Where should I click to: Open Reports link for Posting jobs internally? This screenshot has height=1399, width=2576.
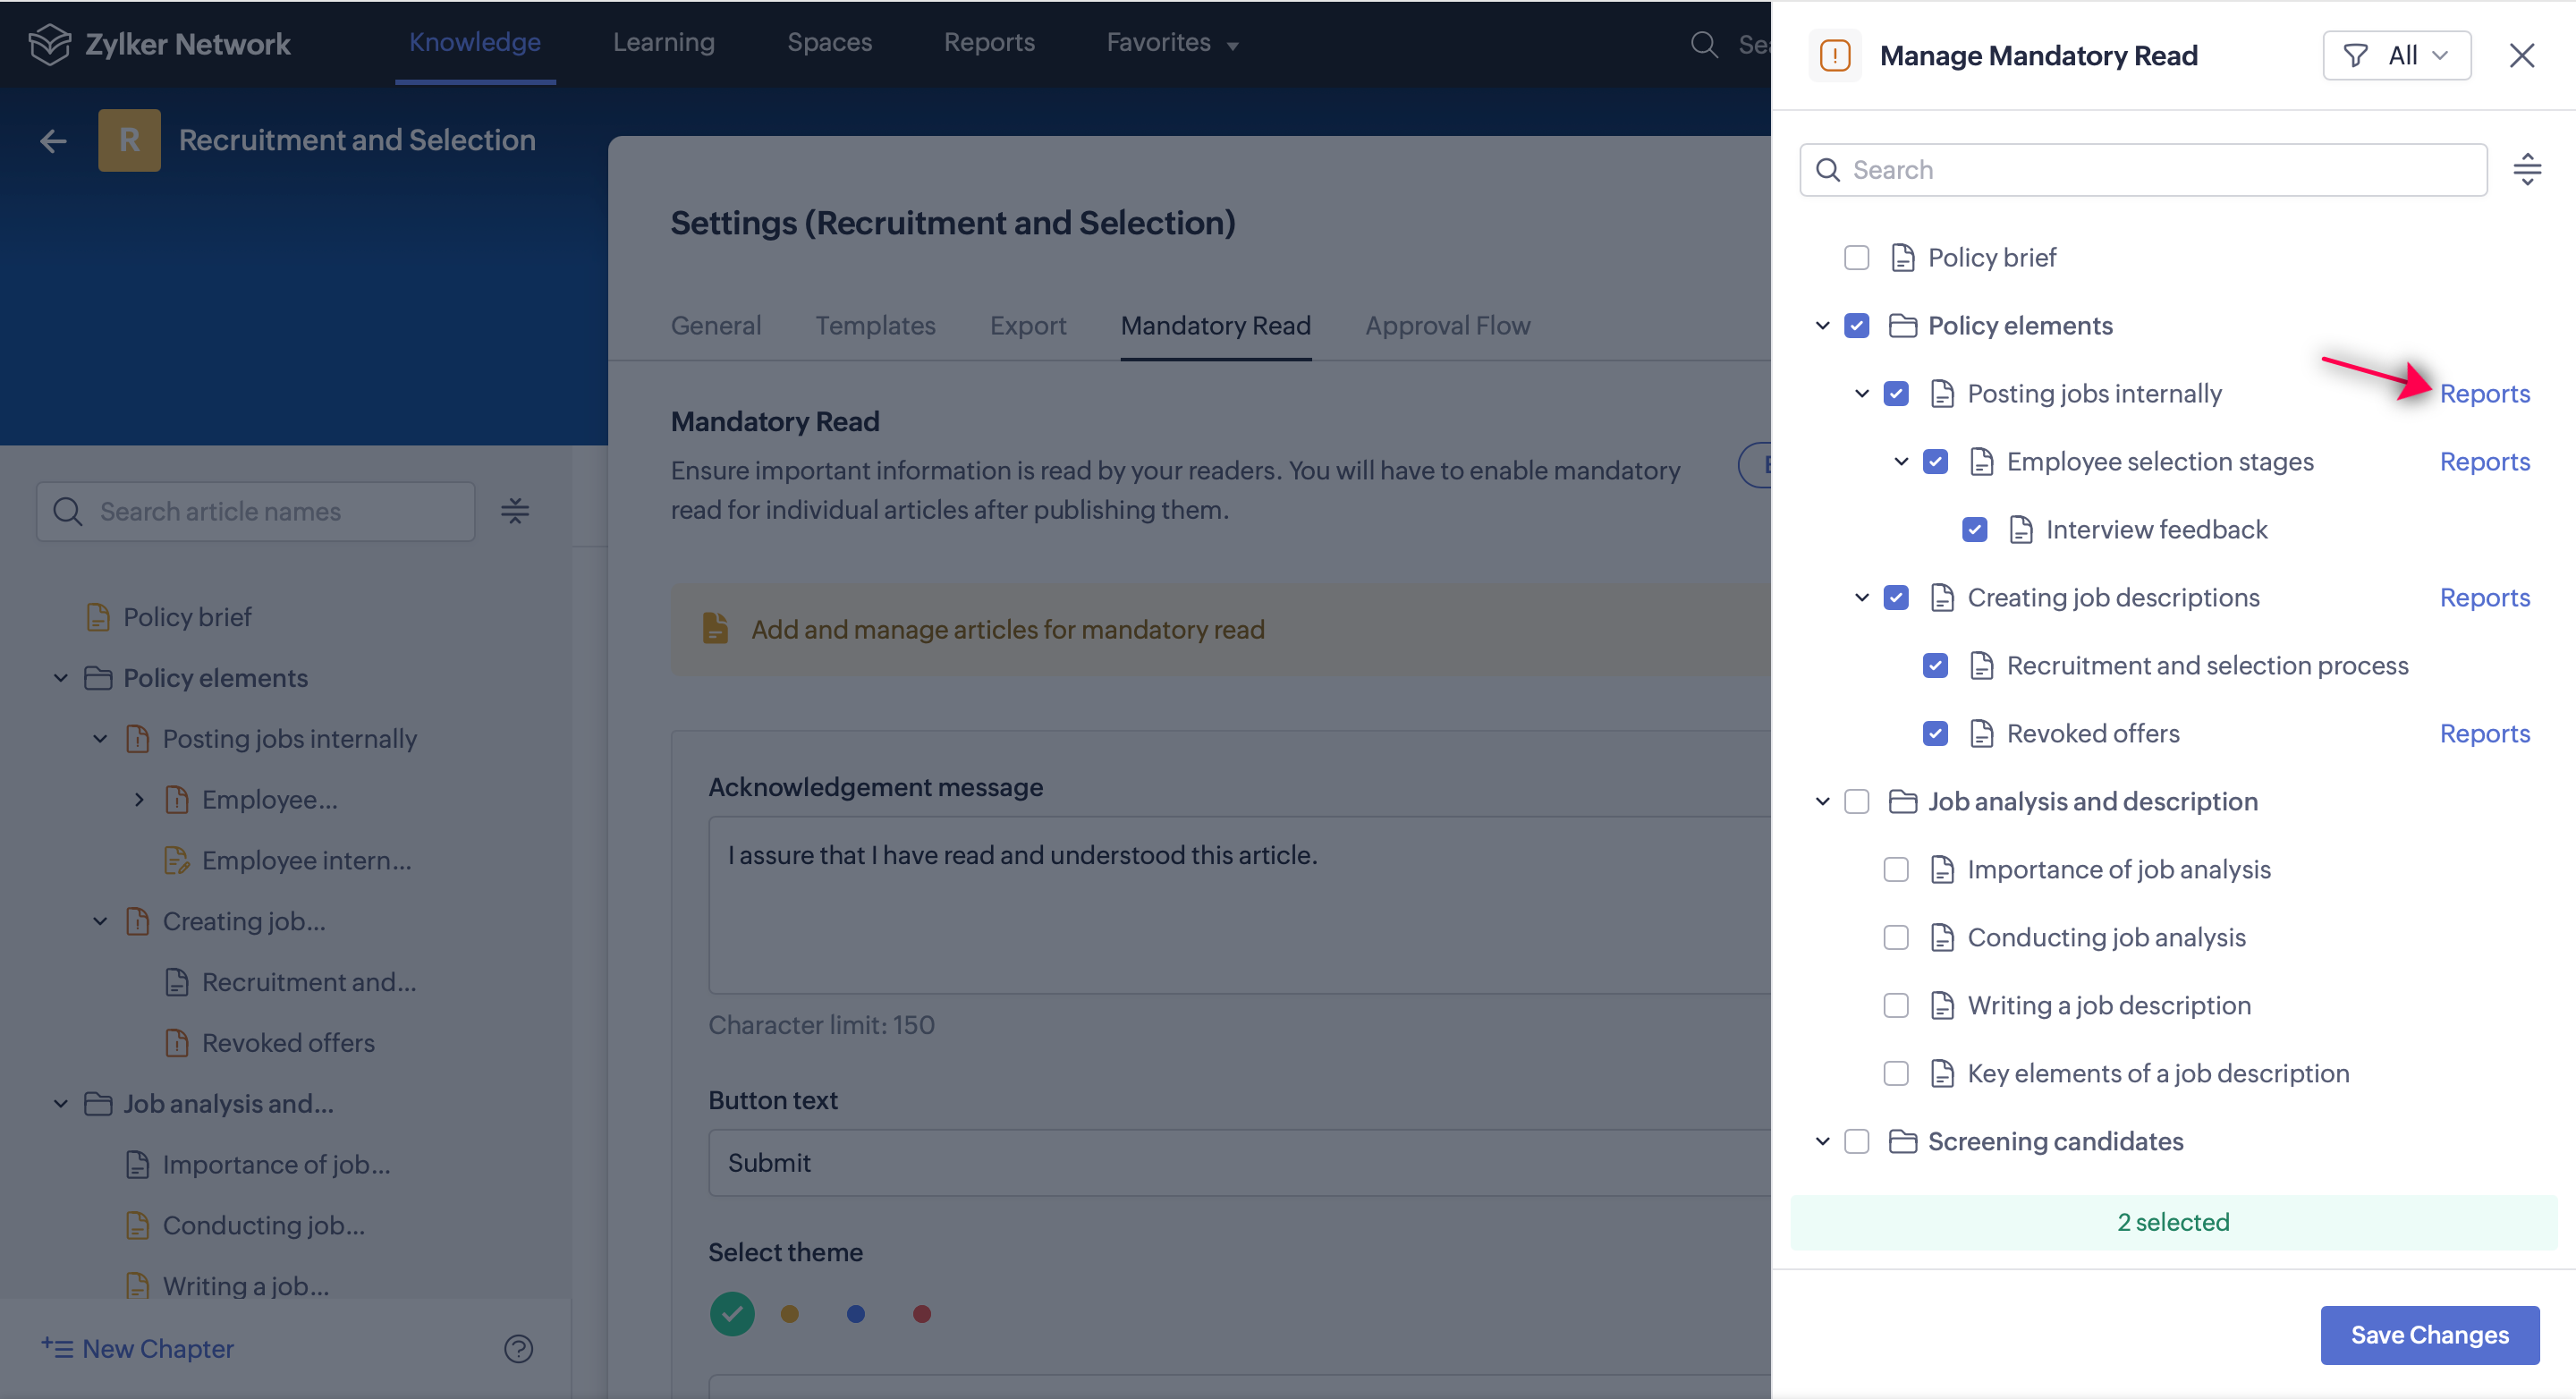2484,394
